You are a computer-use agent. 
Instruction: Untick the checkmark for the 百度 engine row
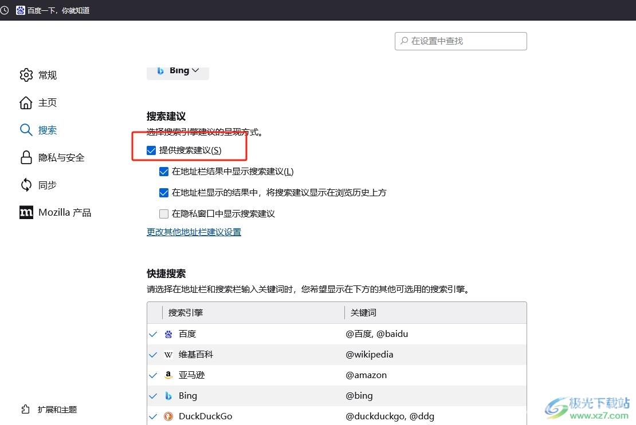153,334
